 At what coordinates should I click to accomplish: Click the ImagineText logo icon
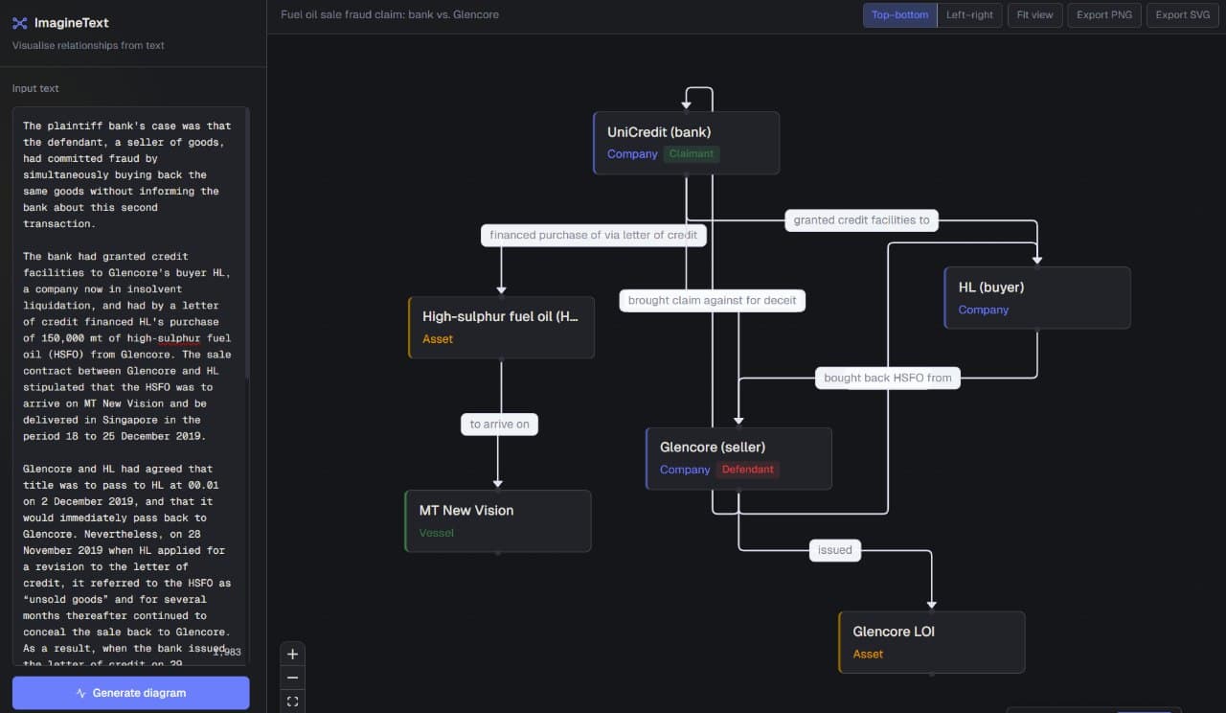click(20, 22)
